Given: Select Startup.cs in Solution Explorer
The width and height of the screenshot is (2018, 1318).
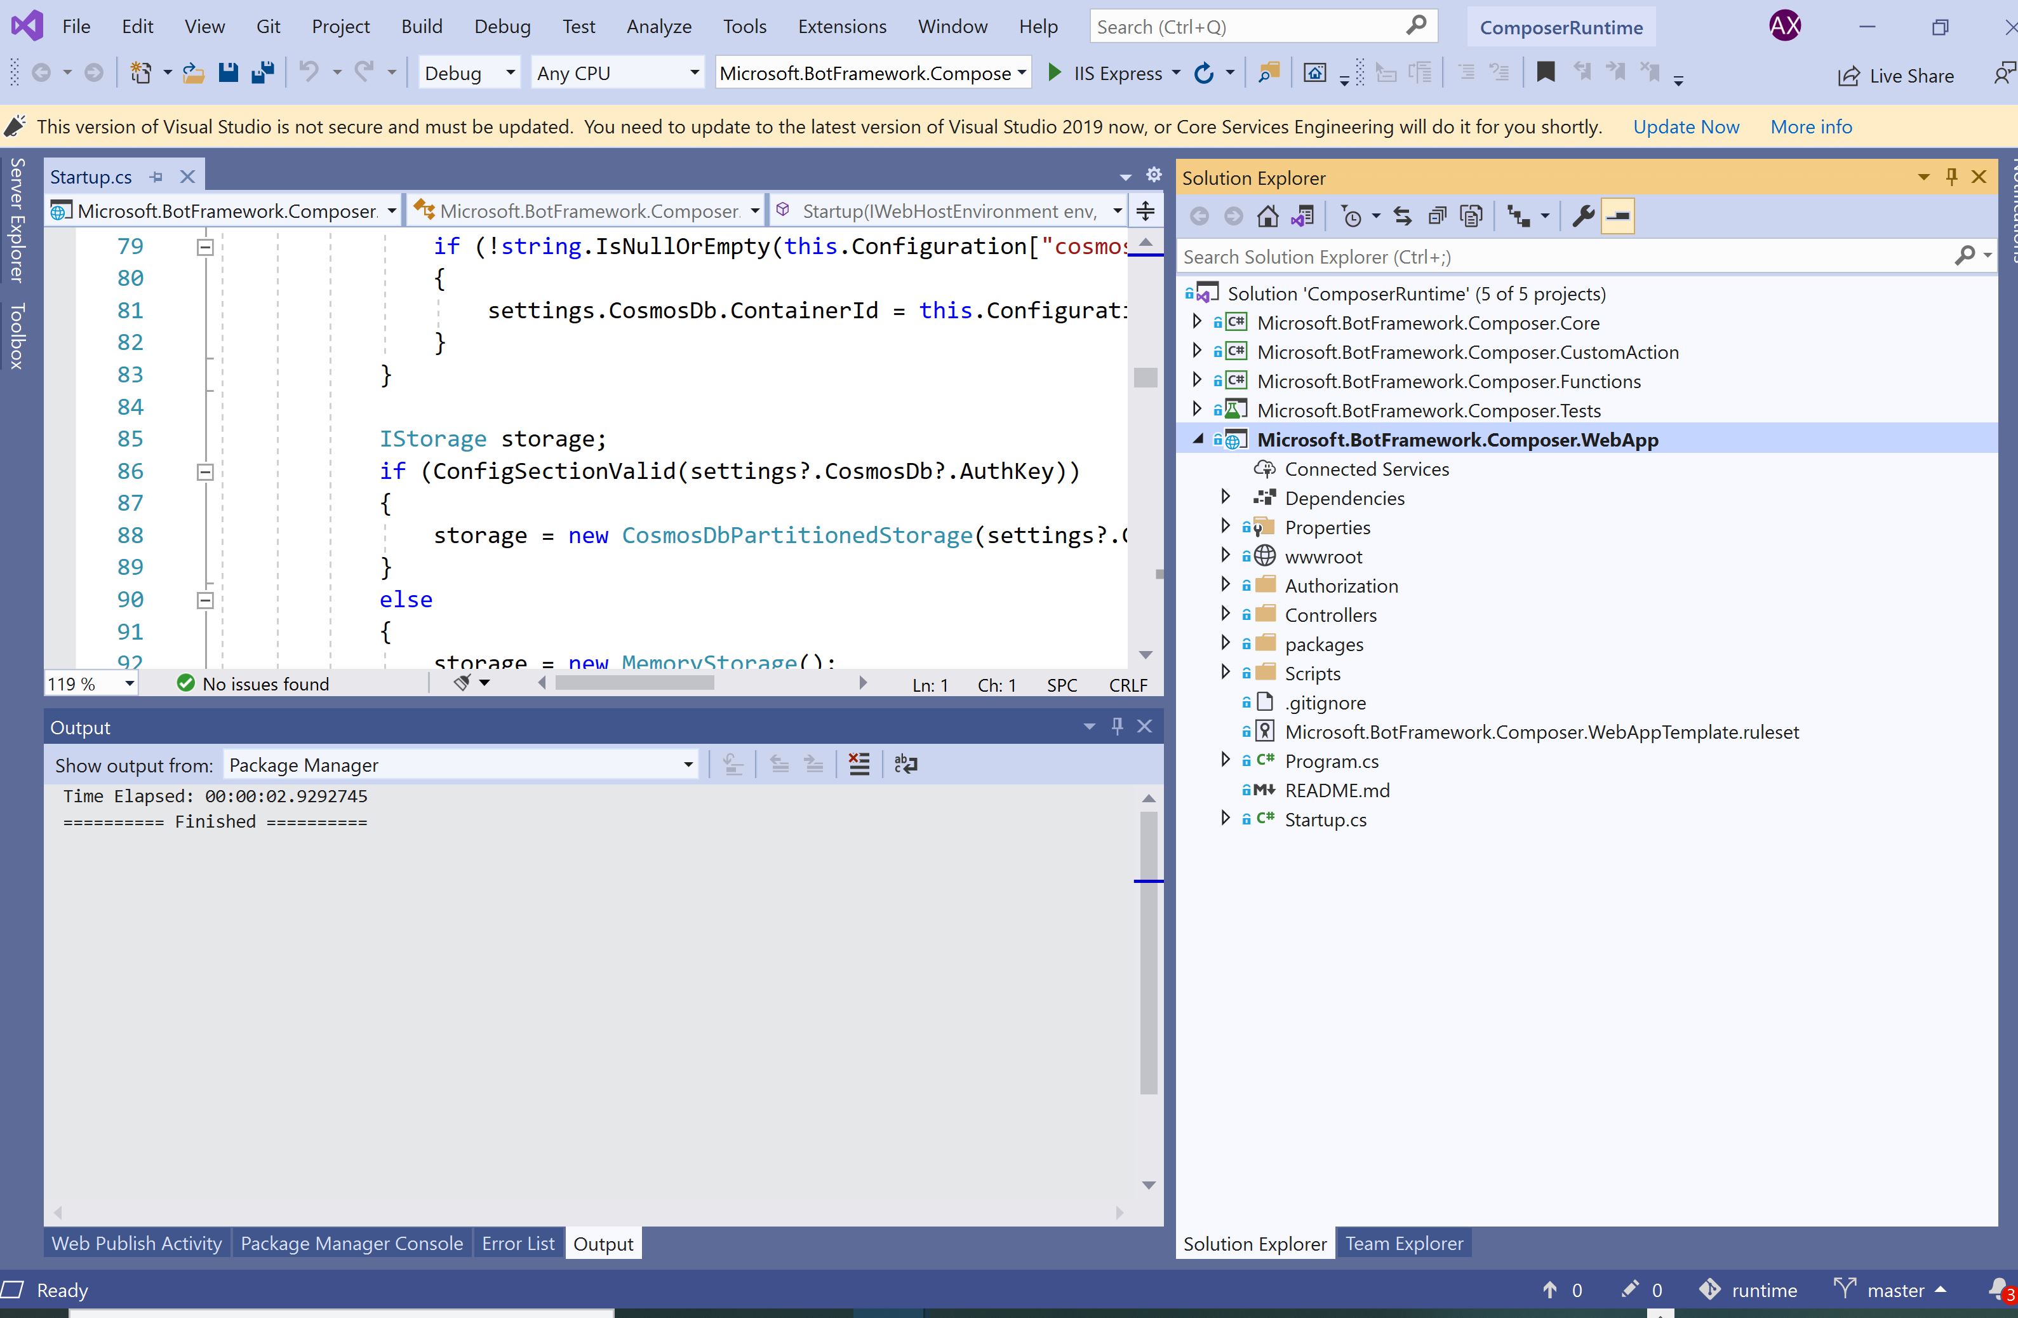Looking at the screenshot, I should pyautogui.click(x=1325, y=819).
